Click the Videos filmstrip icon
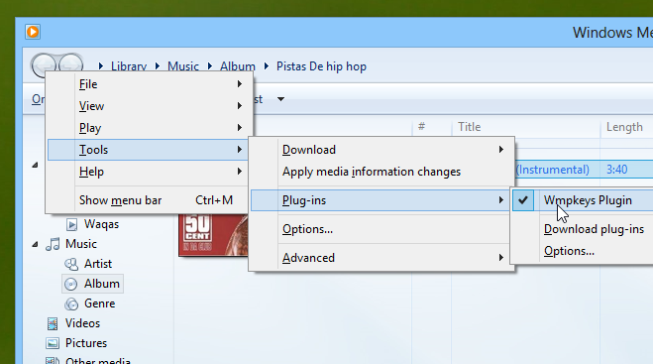 click(53, 323)
